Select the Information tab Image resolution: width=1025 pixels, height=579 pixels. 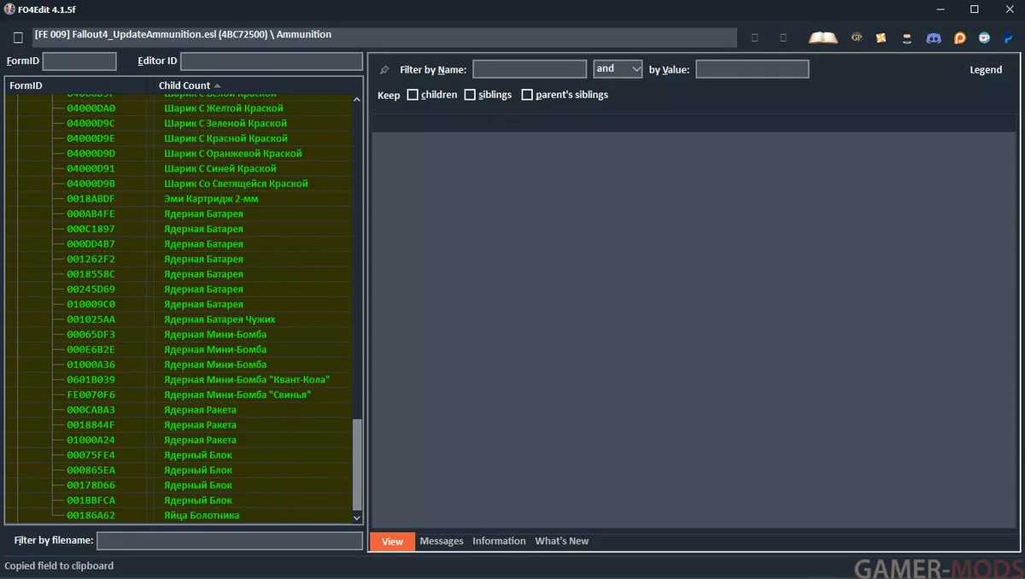(x=499, y=541)
